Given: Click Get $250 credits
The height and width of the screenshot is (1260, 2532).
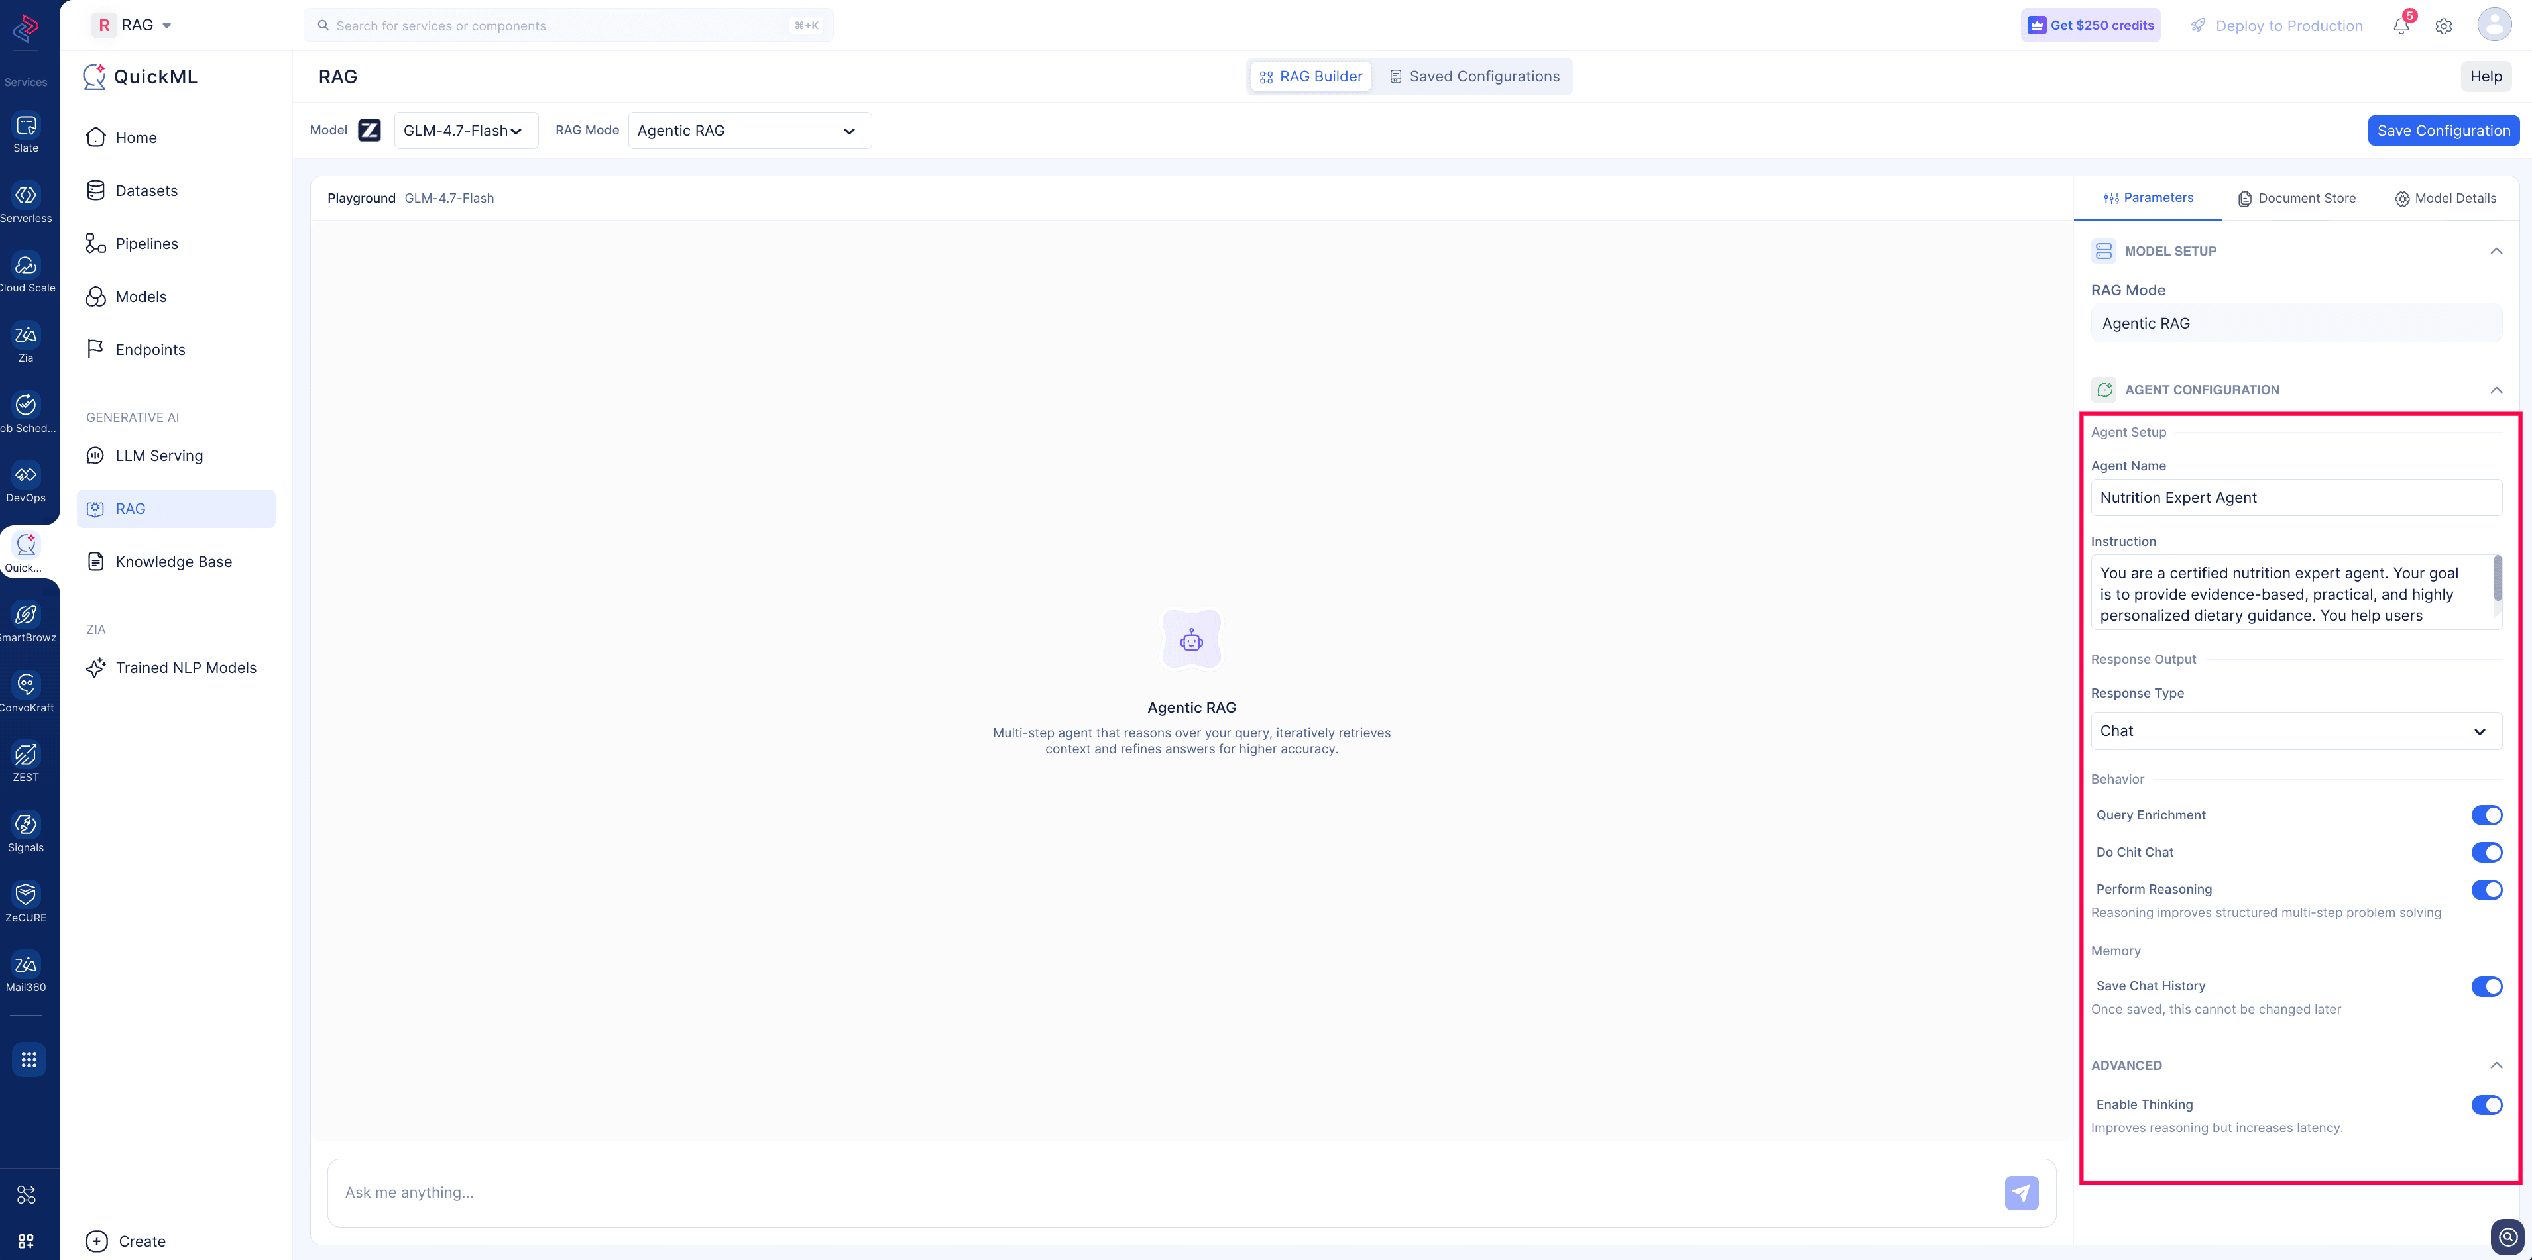Looking at the screenshot, I should point(2091,26).
